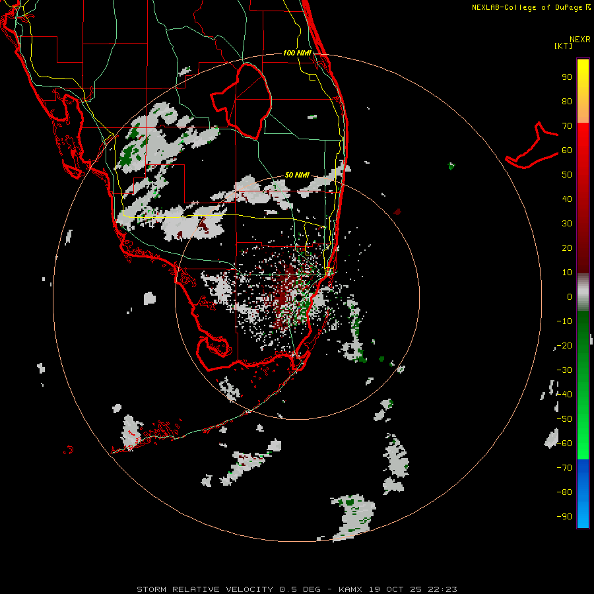Click the 30 value on the velocity scale
The width and height of the screenshot is (594, 594).
click(x=567, y=224)
